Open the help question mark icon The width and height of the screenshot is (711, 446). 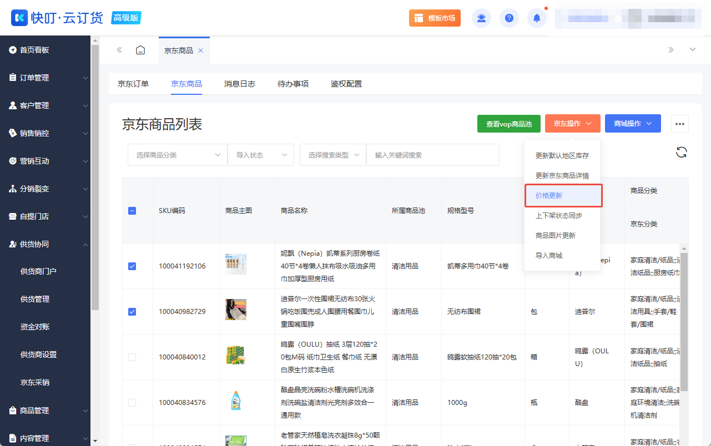(509, 18)
